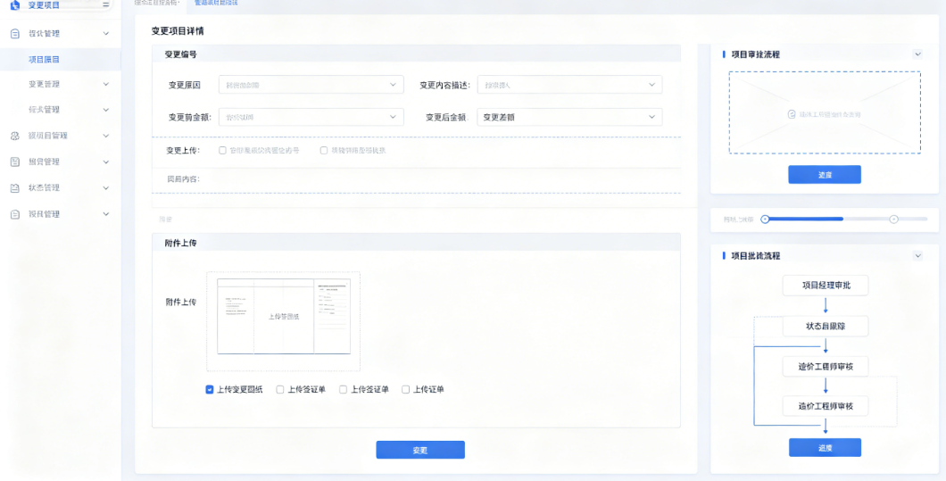The image size is (946, 481).
Task: Tick the 上传证单 checkbox
Action: click(405, 390)
